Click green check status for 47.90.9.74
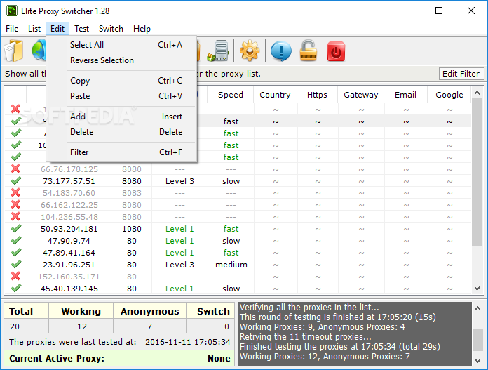The image size is (488, 370). click(16, 240)
